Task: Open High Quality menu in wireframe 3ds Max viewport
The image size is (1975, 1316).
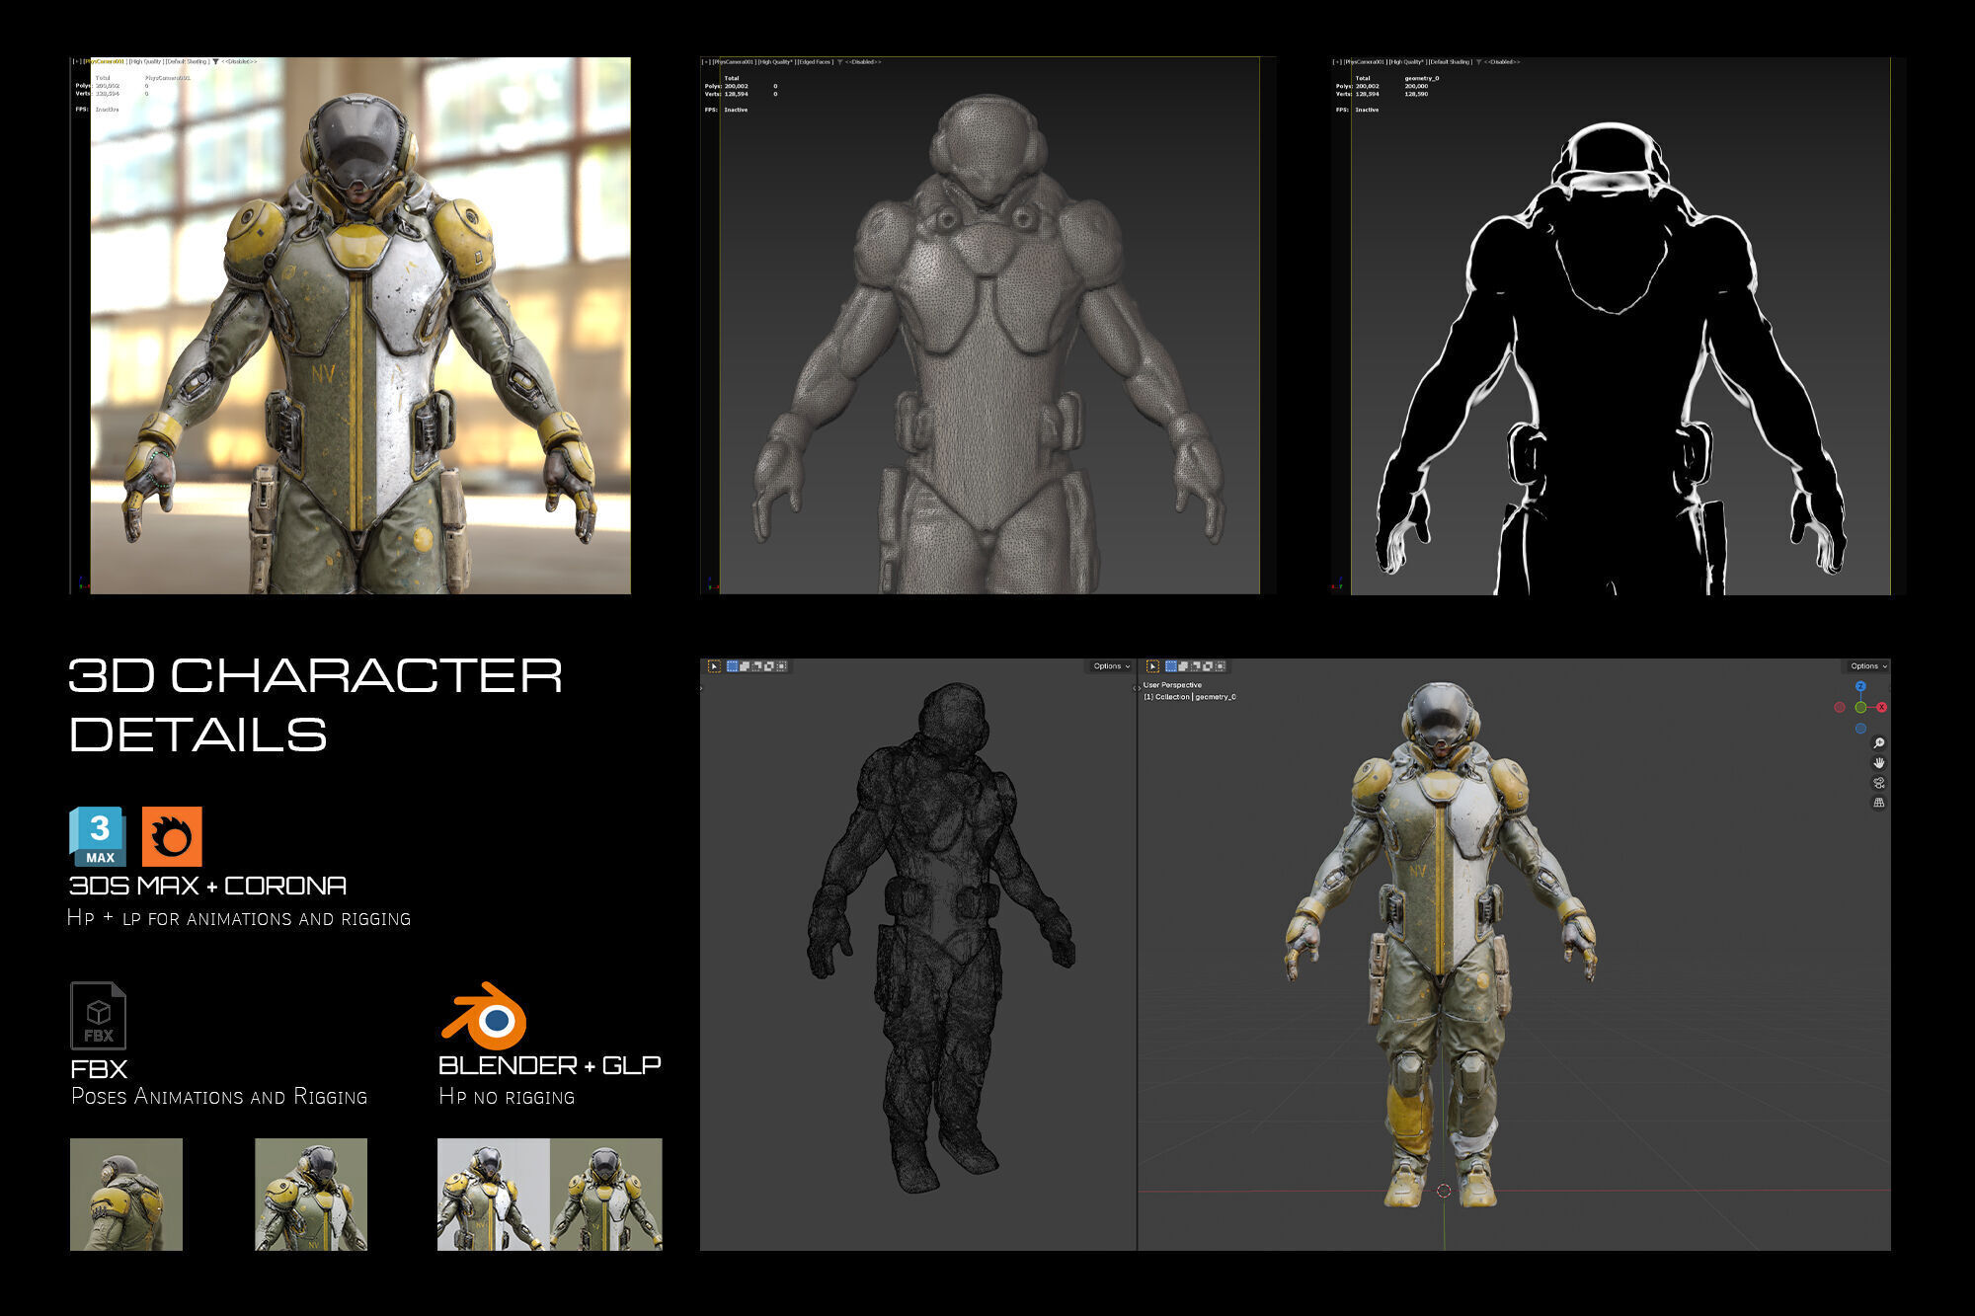Action: point(775,62)
